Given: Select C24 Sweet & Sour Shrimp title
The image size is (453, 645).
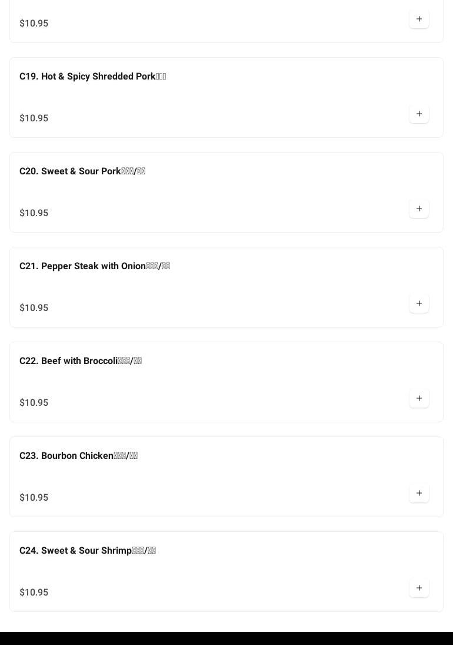Looking at the screenshot, I should click(87, 551).
